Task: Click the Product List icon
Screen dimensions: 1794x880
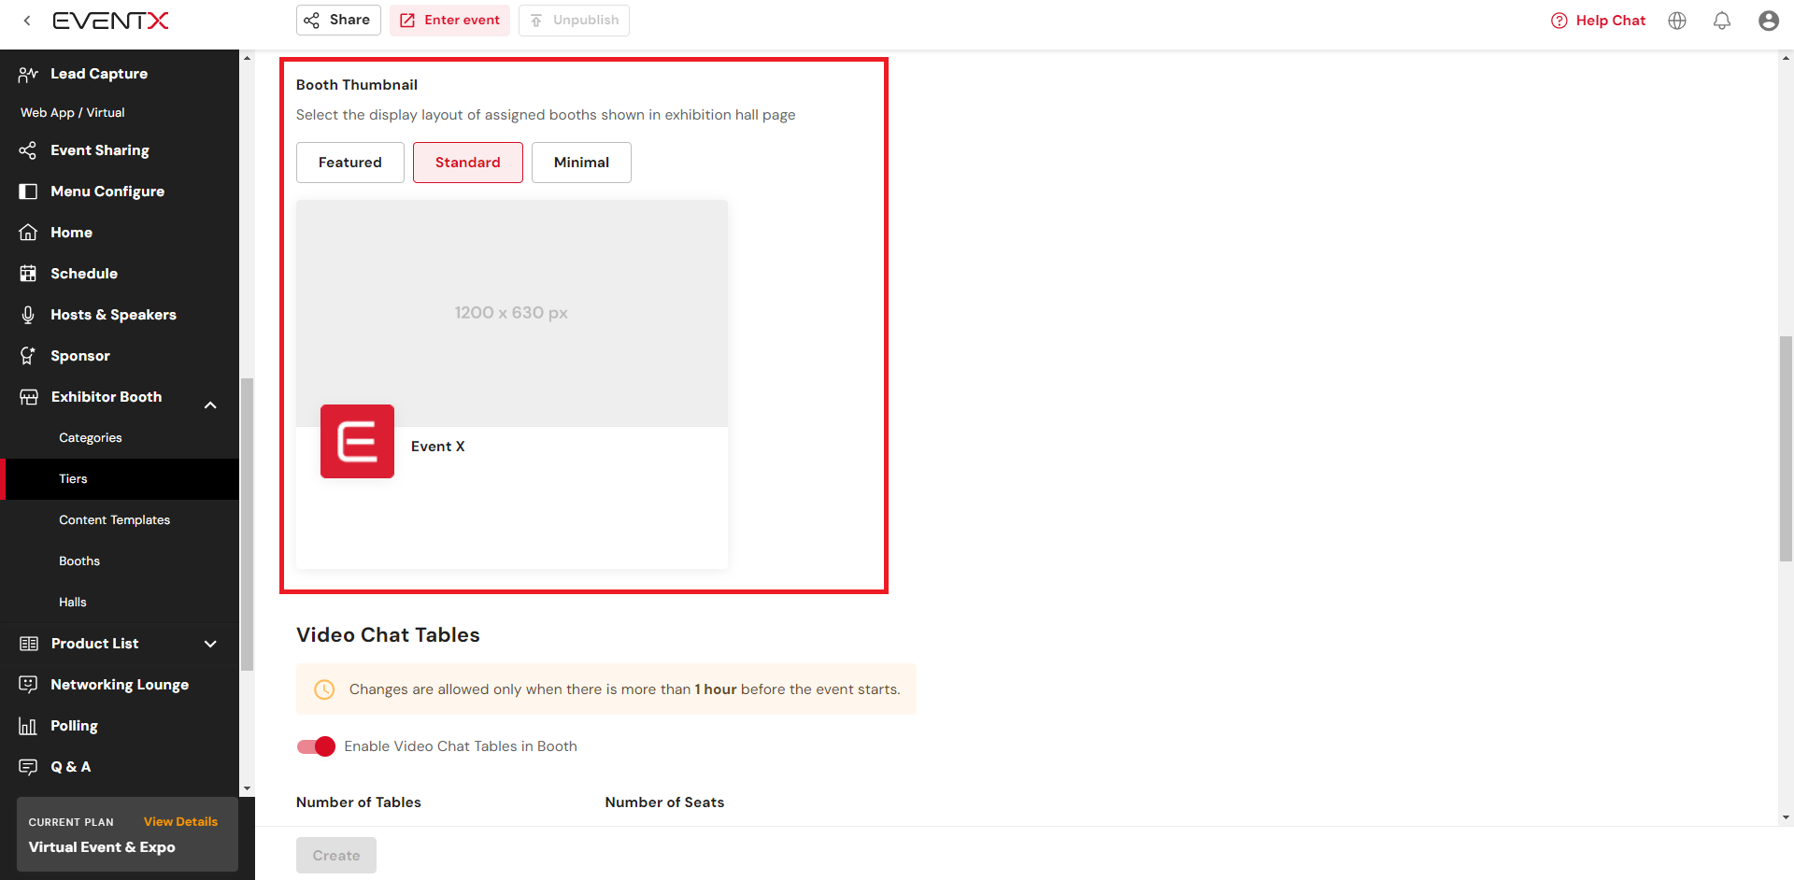Action: (x=29, y=644)
